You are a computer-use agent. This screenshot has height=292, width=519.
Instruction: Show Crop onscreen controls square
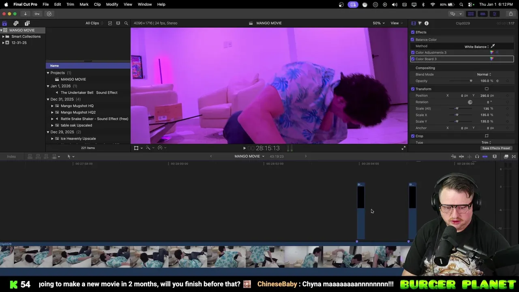[487, 136]
